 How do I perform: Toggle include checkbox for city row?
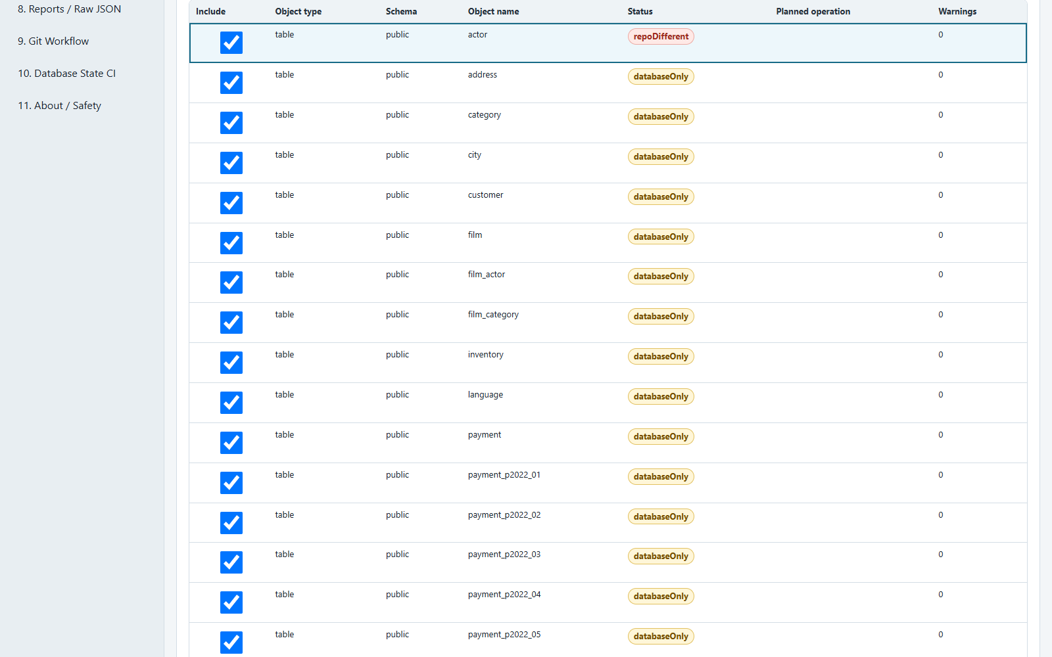231,163
